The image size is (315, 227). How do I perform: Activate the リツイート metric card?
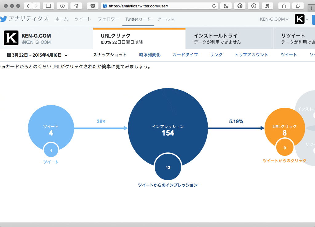[295, 38]
